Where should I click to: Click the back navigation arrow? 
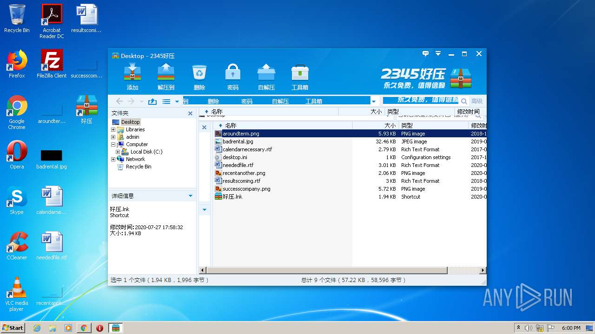pyautogui.click(x=119, y=101)
